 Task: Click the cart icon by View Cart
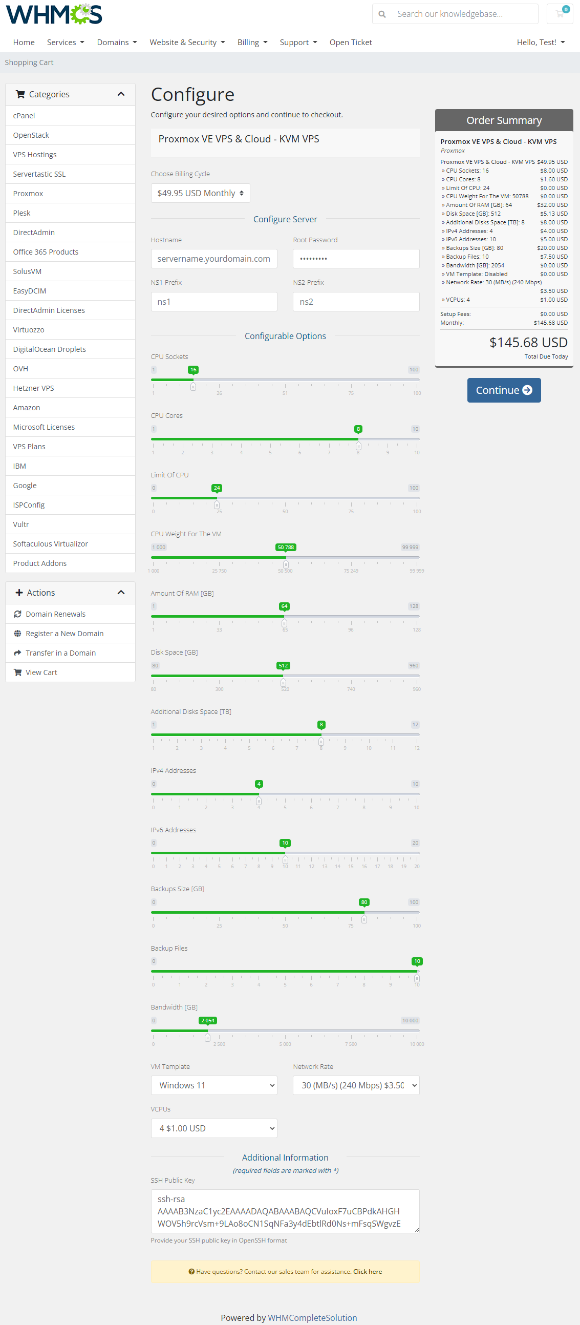(x=17, y=672)
